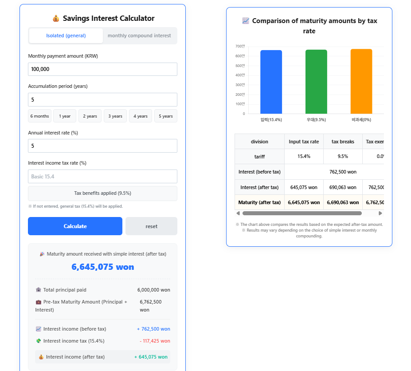Image resolution: width=411 pixels, height=371 pixels.
Task: Click the flying money icon next to Interest income tax
Action: pos(39,341)
